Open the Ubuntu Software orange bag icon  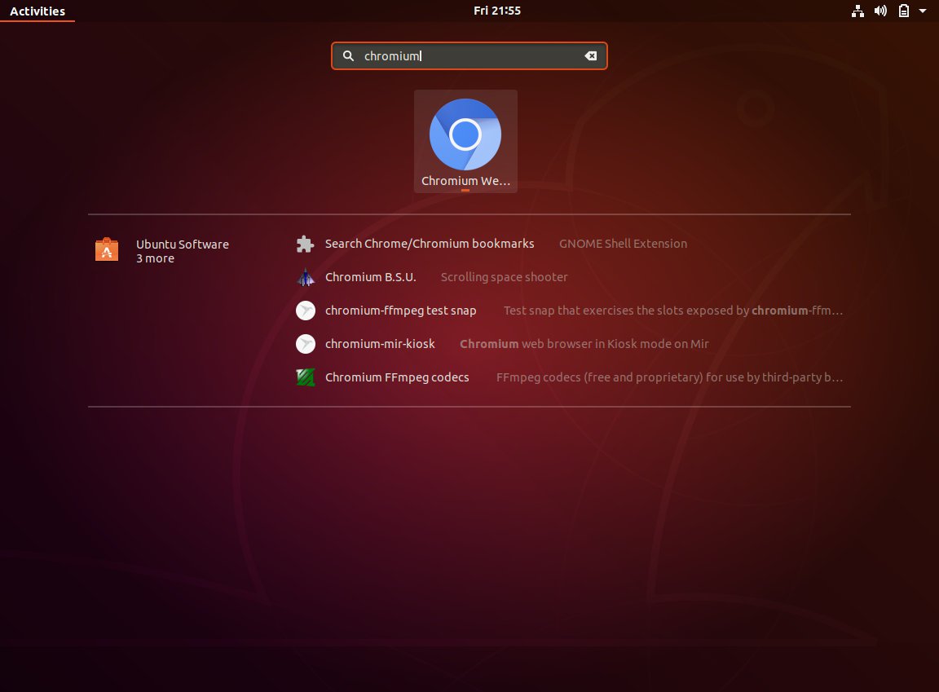(x=106, y=249)
